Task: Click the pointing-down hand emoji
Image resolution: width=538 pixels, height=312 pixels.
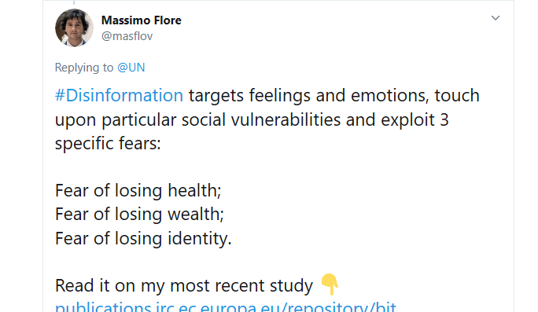Action: tap(330, 284)
